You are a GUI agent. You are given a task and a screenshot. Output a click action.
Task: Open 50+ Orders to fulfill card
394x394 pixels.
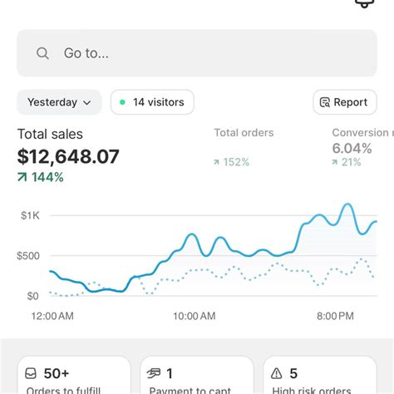point(74,375)
